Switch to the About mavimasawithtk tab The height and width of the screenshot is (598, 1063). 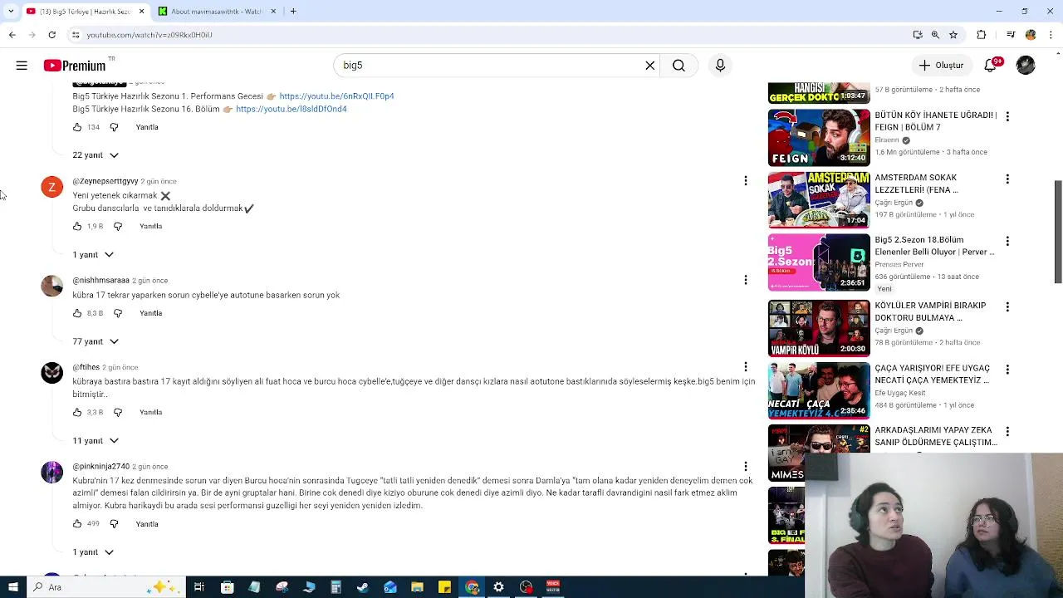[216, 11]
